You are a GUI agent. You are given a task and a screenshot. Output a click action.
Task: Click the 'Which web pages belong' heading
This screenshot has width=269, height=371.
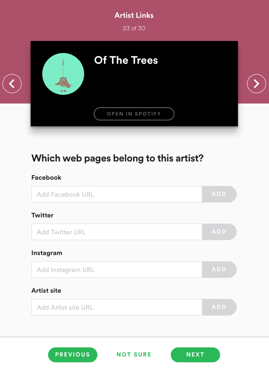[117, 158]
